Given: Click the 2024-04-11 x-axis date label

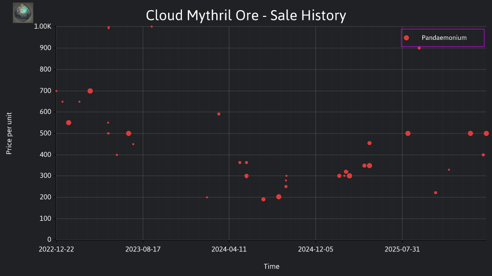Looking at the screenshot, I should pyautogui.click(x=229, y=249).
